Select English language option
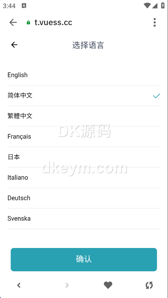 [x=84, y=75]
